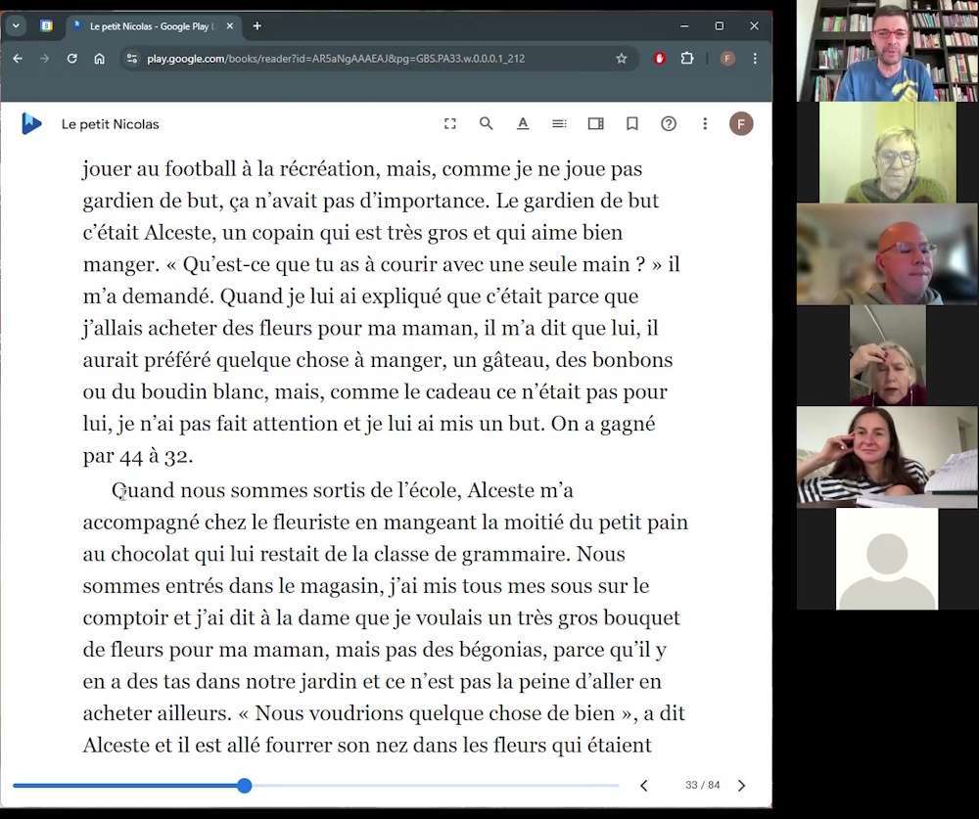
Task: View site information icon in address bar
Action: [x=132, y=59]
